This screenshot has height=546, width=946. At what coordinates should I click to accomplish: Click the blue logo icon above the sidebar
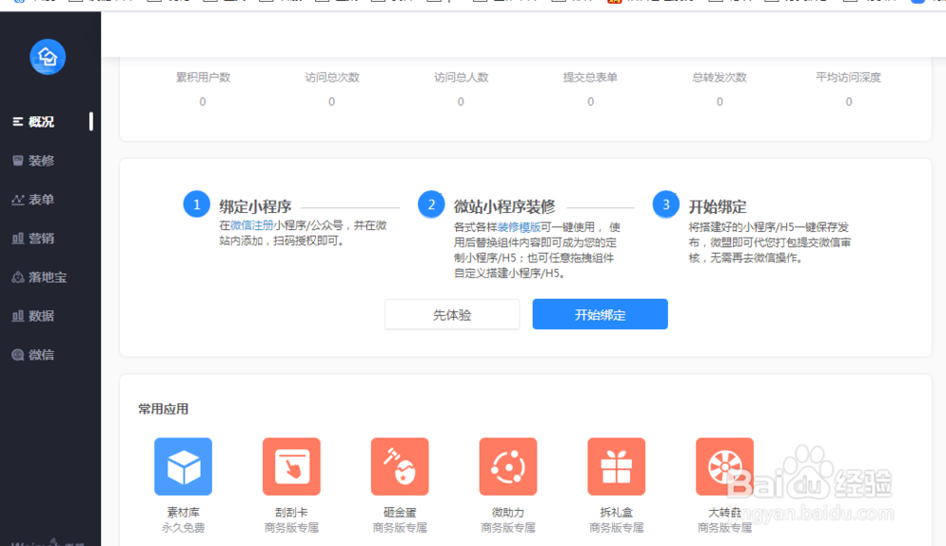point(47,57)
